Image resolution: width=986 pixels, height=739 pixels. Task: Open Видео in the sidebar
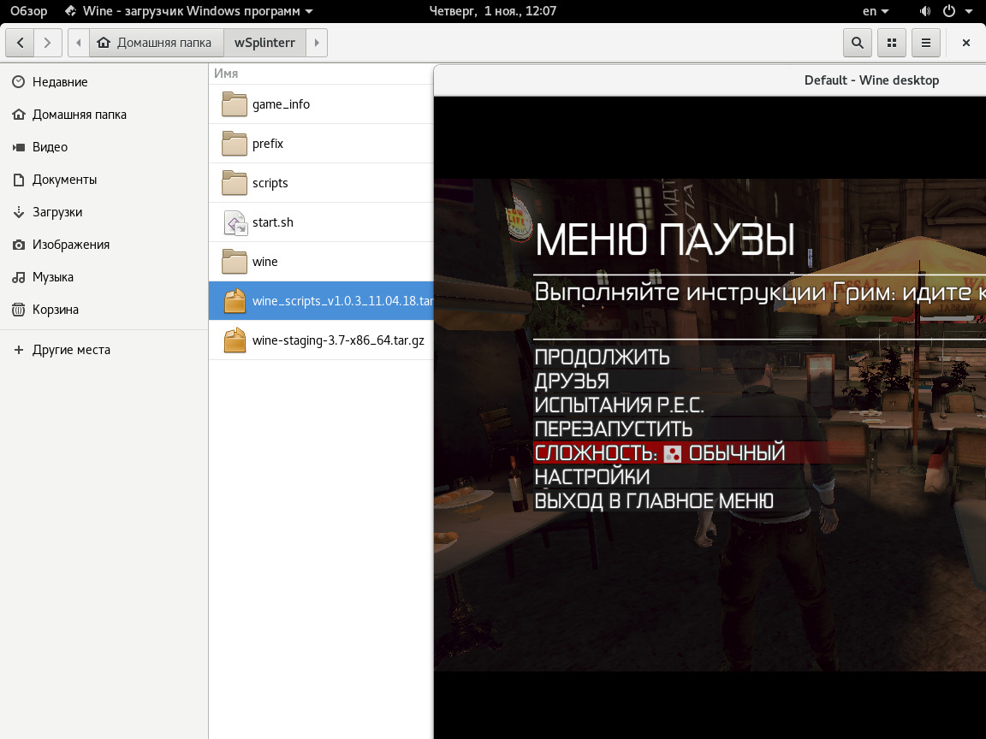pyautogui.click(x=104, y=147)
